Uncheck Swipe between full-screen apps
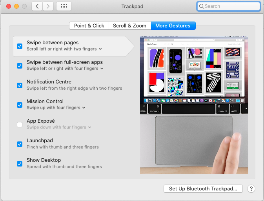The height and width of the screenshot is (201, 264). coord(20,66)
